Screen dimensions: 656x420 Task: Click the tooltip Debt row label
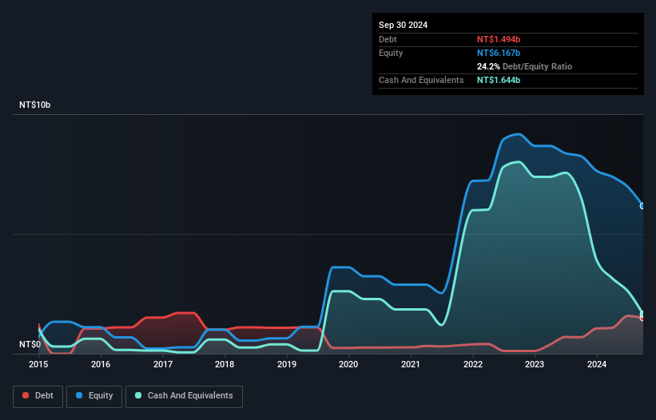[x=388, y=39]
